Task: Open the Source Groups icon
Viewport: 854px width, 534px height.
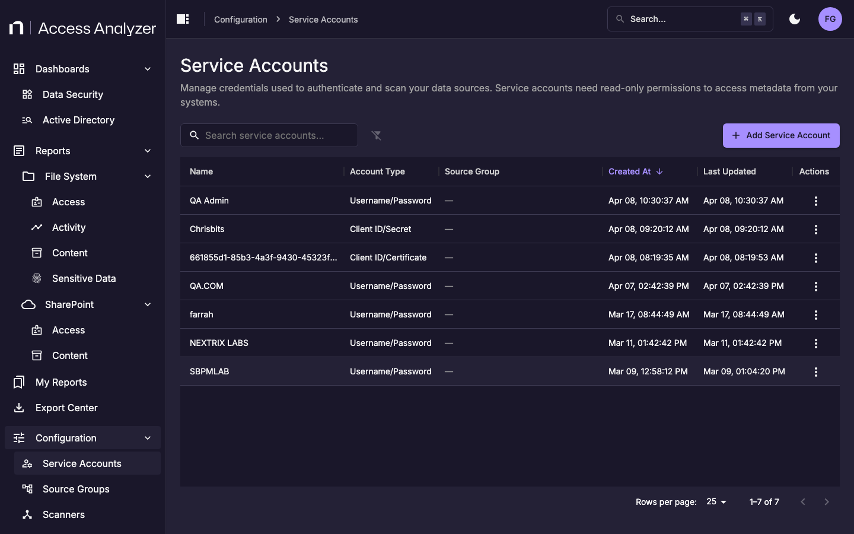Action: pyautogui.click(x=27, y=489)
